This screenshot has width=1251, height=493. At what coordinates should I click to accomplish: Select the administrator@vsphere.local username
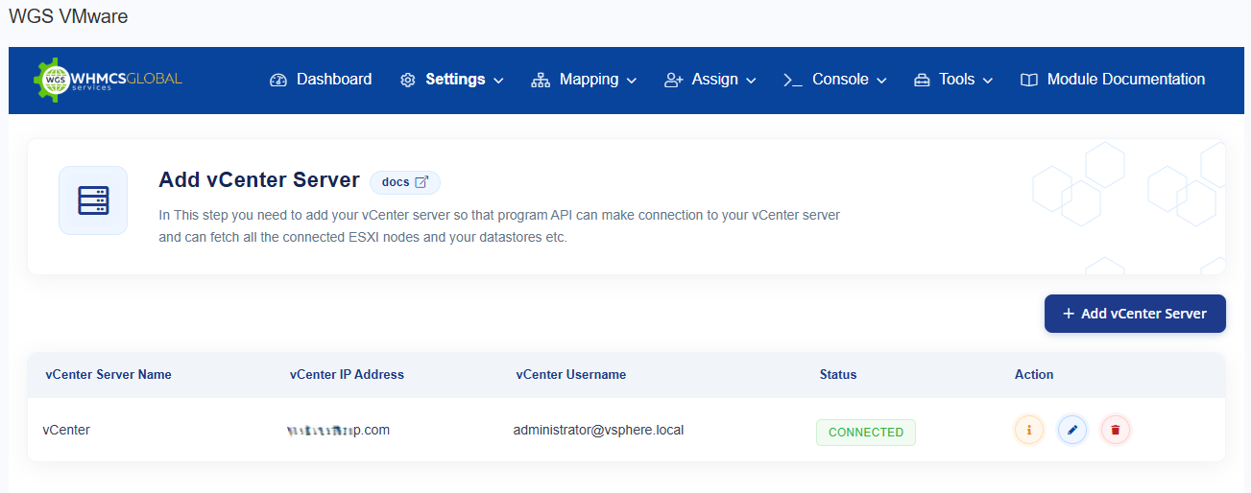pyautogui.click(x=598, y=430)
